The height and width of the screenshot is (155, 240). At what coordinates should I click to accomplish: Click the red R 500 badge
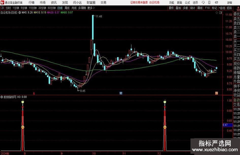tap(238, 9)
